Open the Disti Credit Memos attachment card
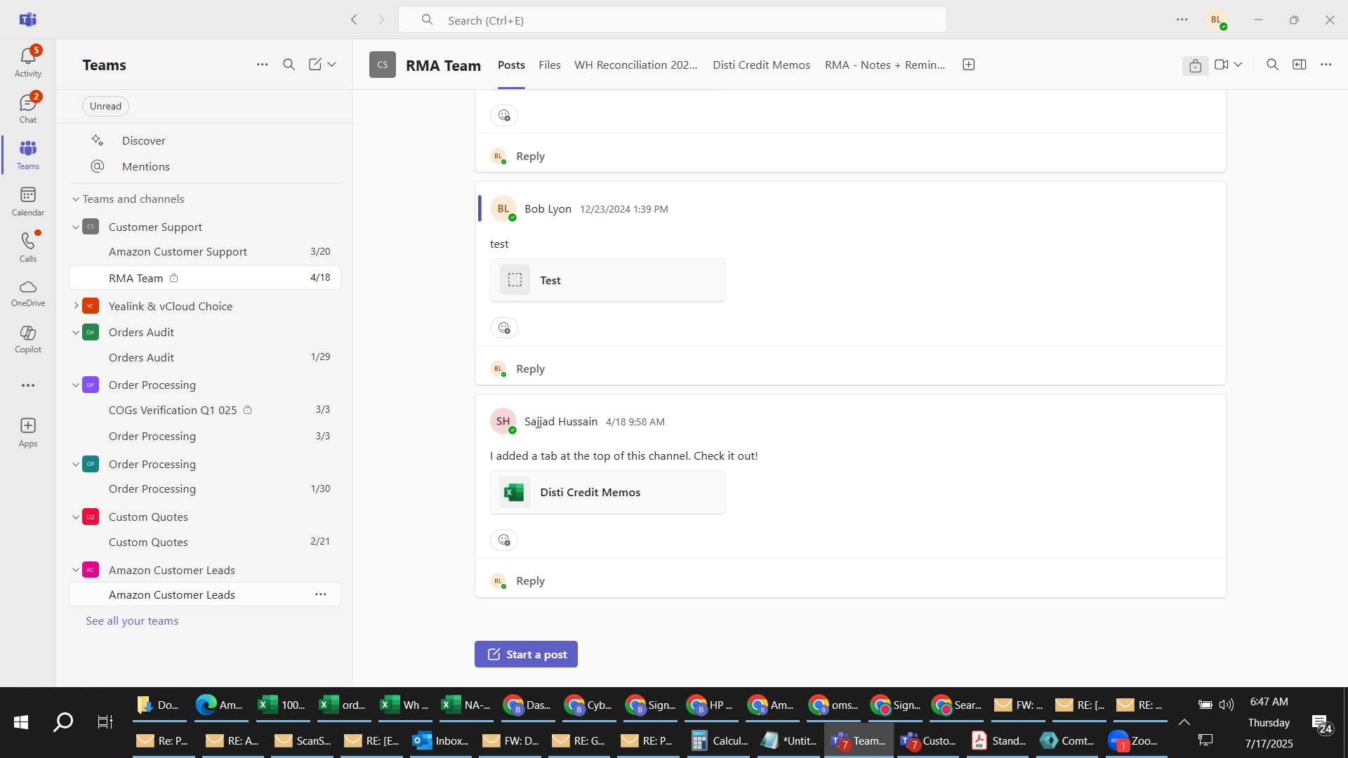Image resolution: width=1348 pixels, height=758 pixels. [x=608, y=492]
